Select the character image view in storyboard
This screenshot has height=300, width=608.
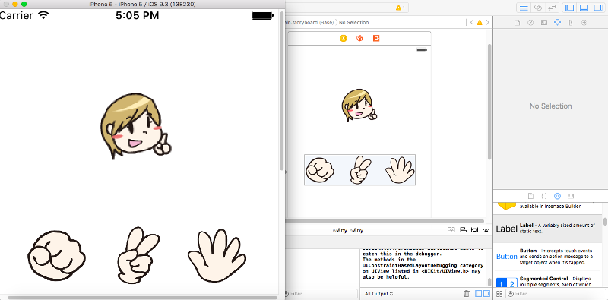[359, 106]
